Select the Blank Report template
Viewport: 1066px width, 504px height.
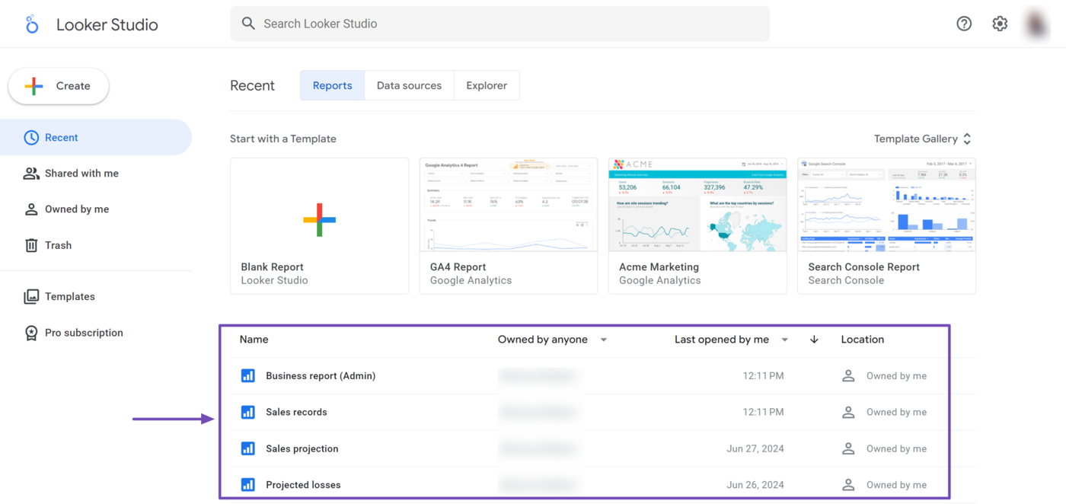(319, 226)
